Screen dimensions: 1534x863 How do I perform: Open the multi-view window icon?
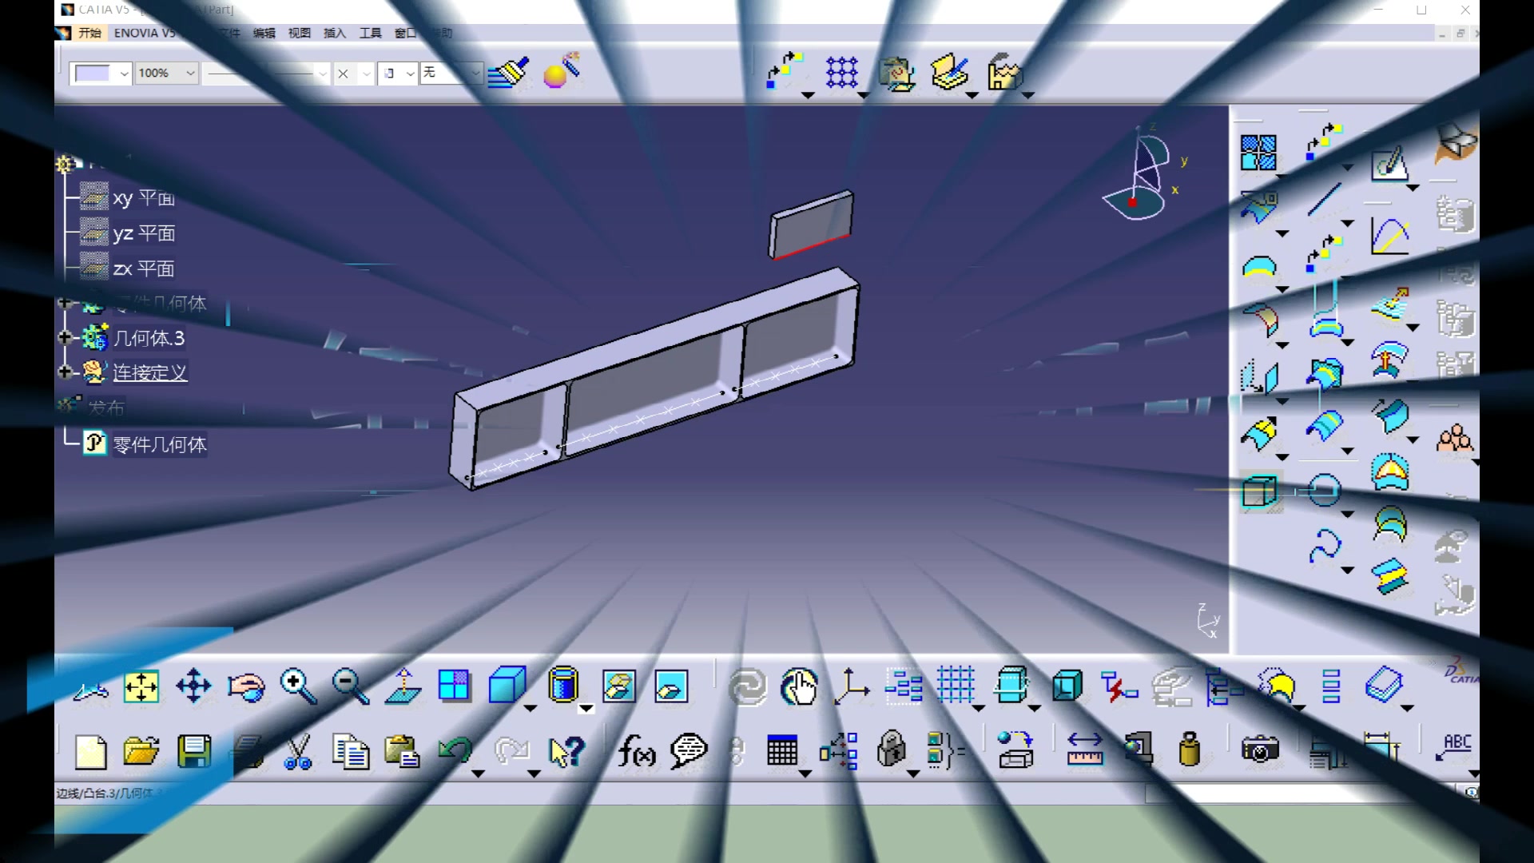[x=454, y=686]
